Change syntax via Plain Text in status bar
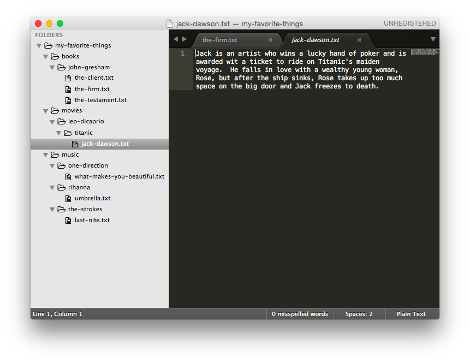470x363 pixels. click(x=411, y=314)
